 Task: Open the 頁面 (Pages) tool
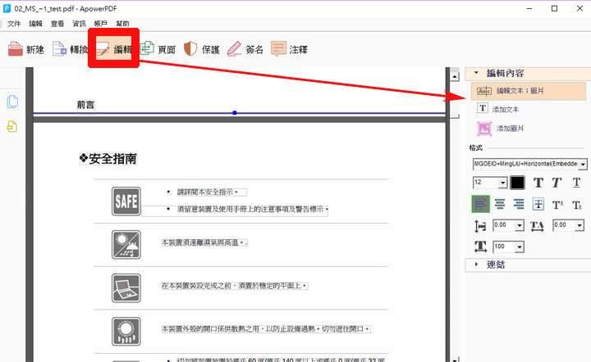(158, 49)
